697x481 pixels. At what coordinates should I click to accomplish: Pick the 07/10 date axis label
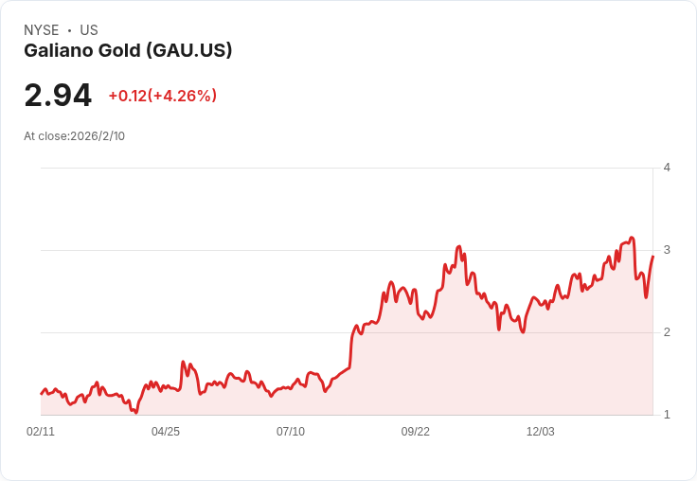coord(291,432)
